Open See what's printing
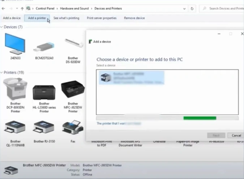 coord(66,18)
